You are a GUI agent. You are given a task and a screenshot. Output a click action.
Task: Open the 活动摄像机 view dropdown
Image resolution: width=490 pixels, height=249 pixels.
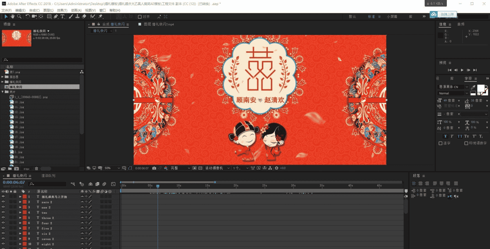pos(217,168)
